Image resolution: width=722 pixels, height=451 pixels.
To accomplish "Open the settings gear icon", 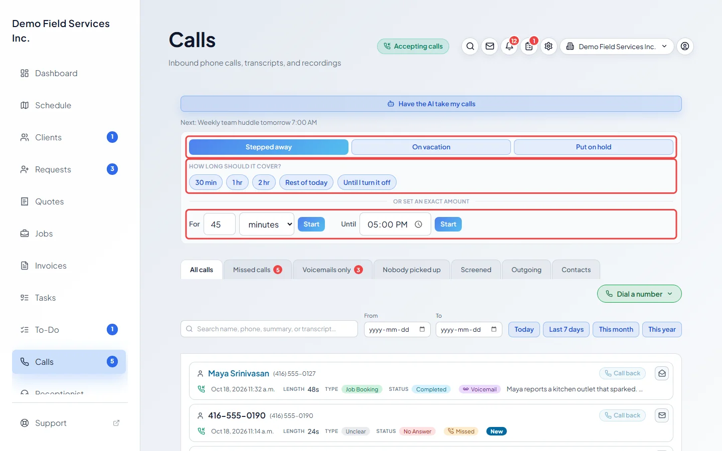I will pos(549,46).
